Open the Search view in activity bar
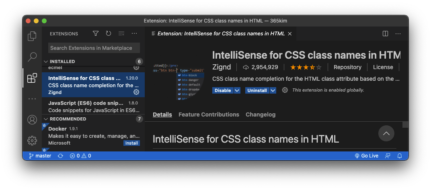The image size is (431, 190). 32,57
